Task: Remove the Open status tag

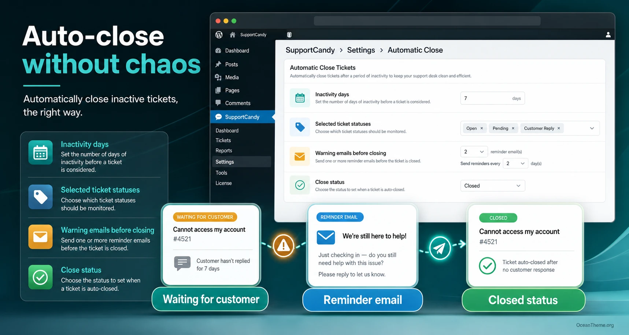Action: pyautogui.click(x=482, y=128)
